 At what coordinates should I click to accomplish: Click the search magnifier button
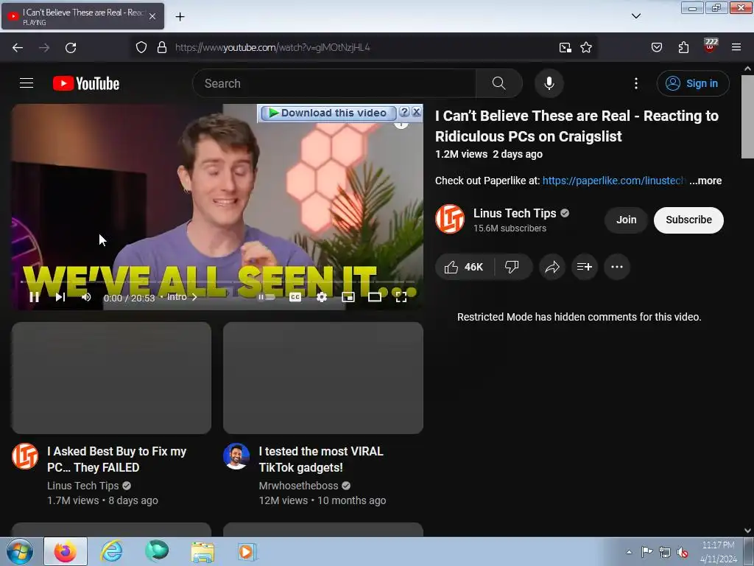pyautogui.click(x=498, y=83)
